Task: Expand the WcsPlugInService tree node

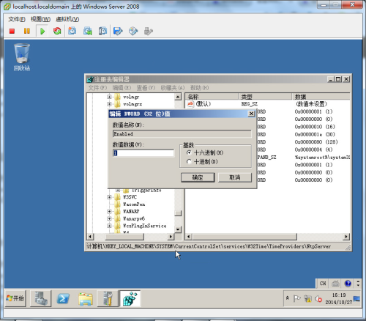Action: pos(109,226)
